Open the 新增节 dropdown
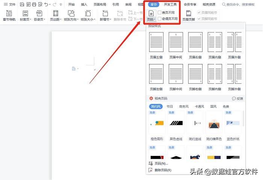 [105, 15]
